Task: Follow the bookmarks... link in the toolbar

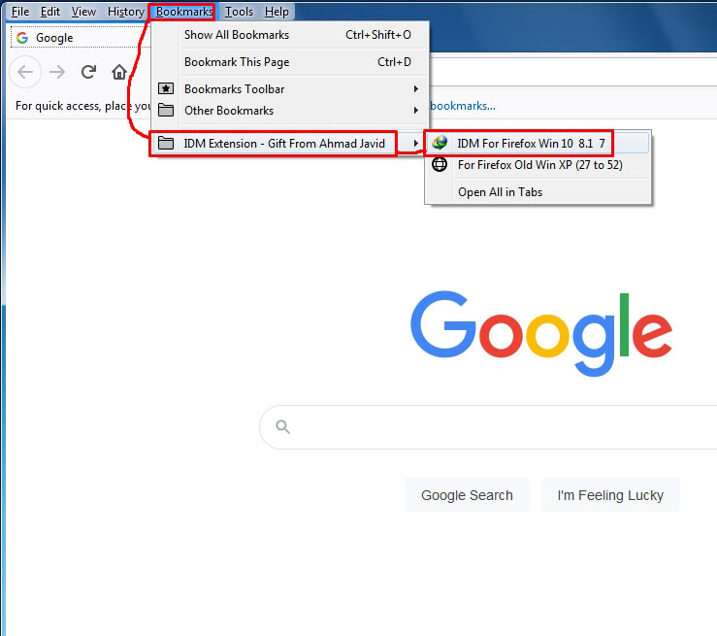Action: point(463,106)
